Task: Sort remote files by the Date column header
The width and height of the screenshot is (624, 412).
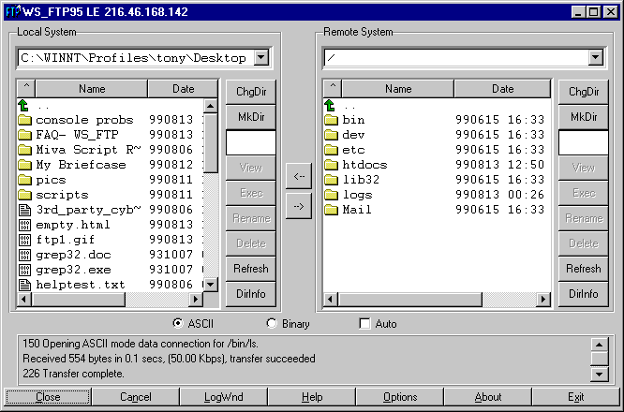Action: [x=502, y=88]
